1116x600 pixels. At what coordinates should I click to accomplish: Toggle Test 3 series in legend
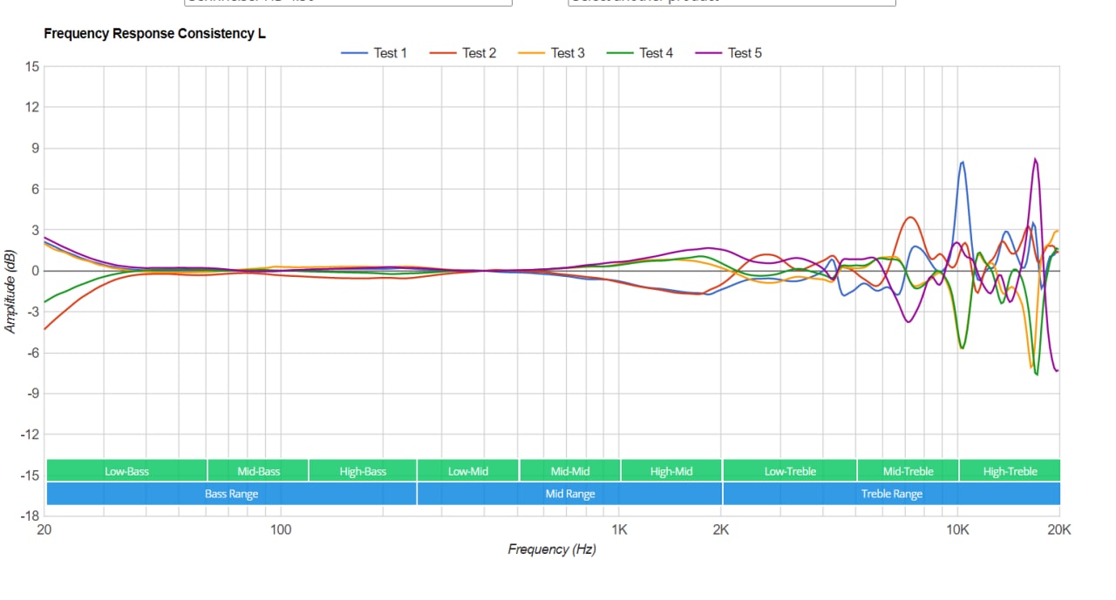552,53
